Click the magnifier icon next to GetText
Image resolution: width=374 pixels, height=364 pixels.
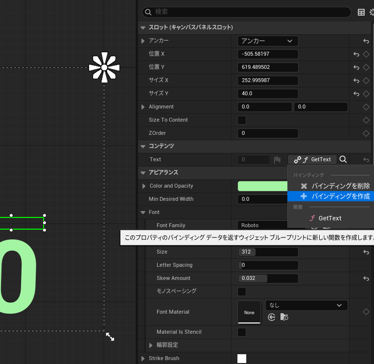point(343,159)
